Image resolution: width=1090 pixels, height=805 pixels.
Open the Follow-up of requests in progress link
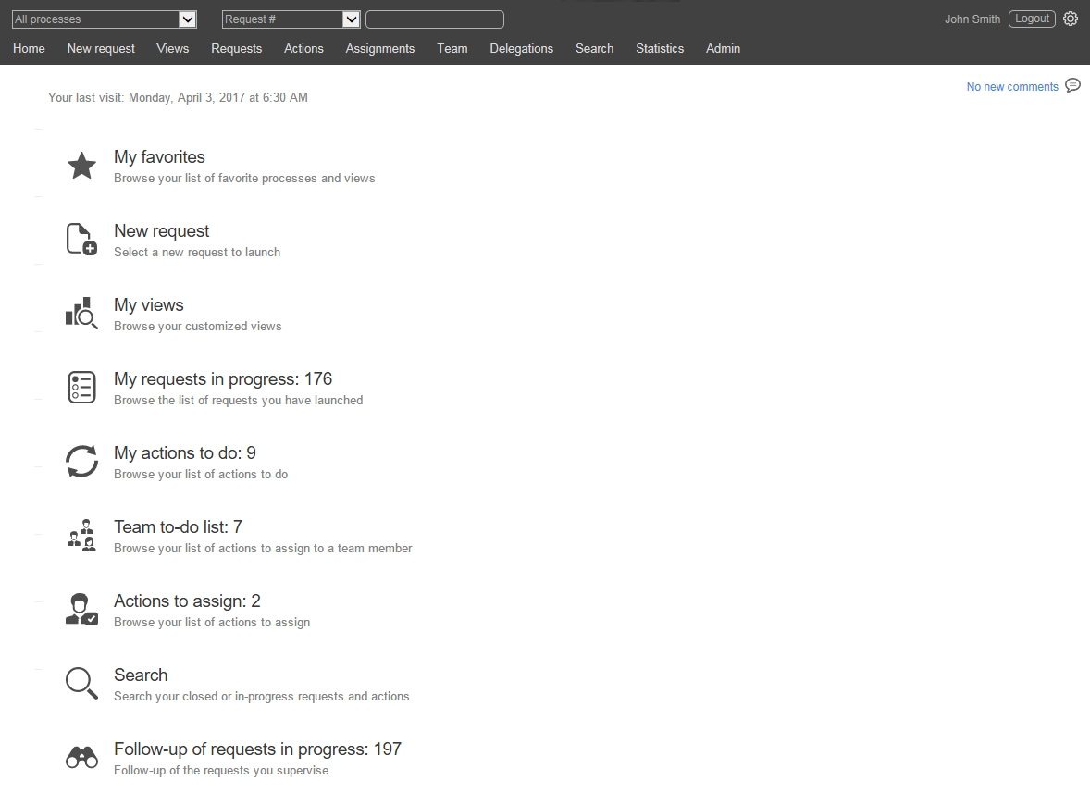coord(257,749)
